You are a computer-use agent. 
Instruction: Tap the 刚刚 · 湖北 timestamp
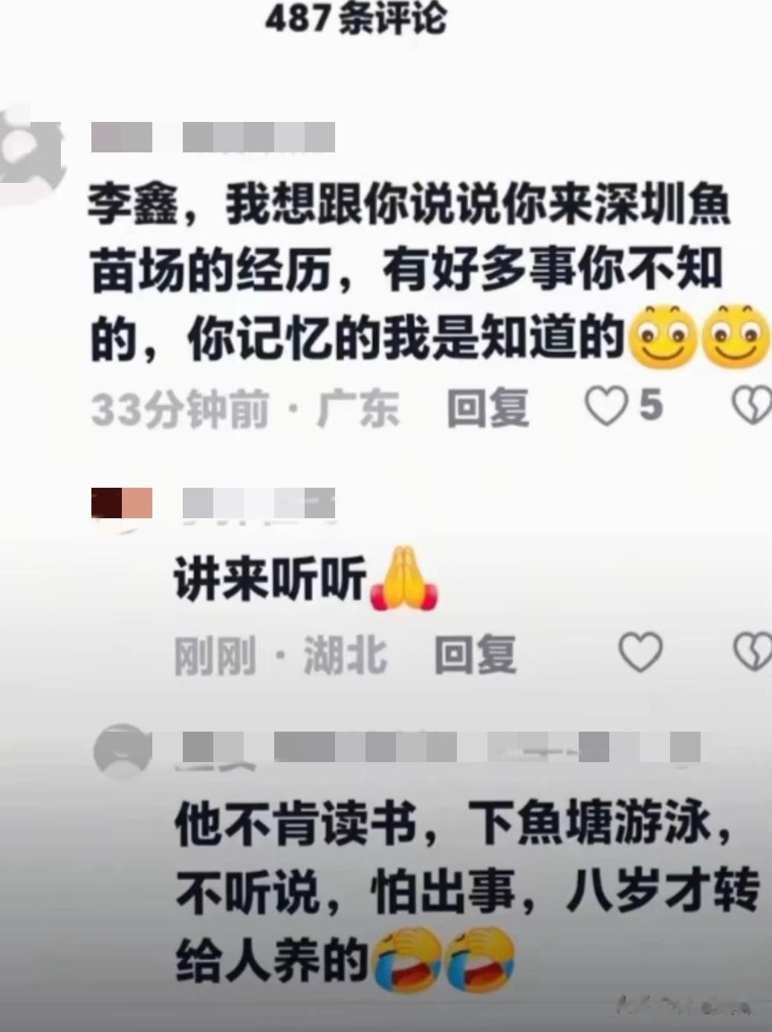pyautogui.click(x=281, y=655)
